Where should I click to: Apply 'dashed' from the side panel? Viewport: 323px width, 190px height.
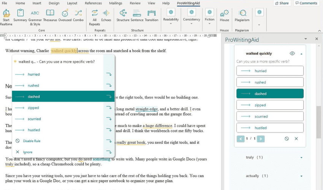270,93
